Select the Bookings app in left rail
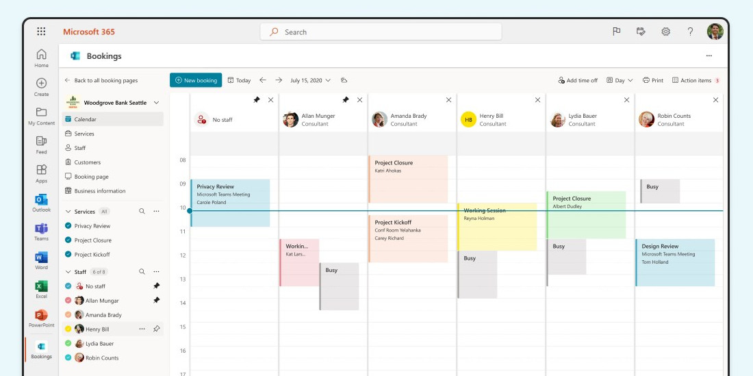Screen dimensions: 753x376 (x=41, y=349)
